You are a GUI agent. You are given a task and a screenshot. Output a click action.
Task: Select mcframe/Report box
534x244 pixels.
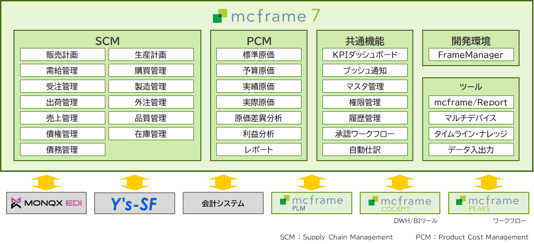(x=471, y=102)
